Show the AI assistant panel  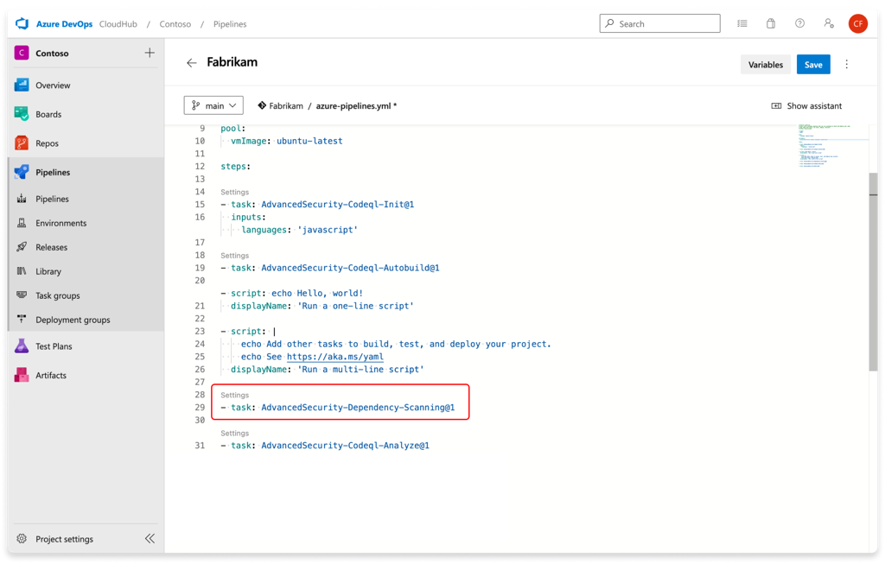click(x=806, y=105)
